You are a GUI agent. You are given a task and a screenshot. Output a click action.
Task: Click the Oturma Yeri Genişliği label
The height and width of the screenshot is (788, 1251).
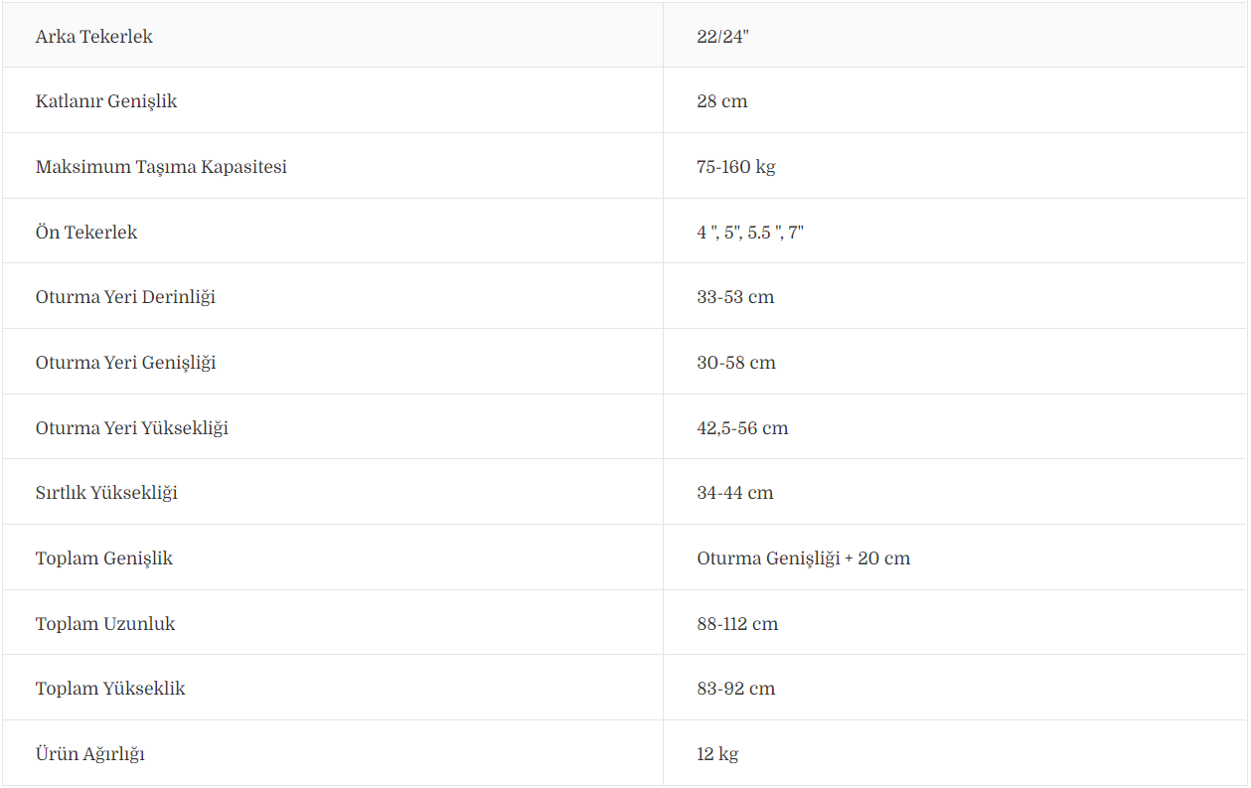pyautogui.click(x=126, y=363)
